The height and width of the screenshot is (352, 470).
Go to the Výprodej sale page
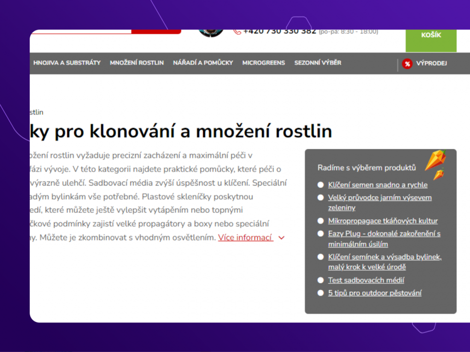(431, 64)
